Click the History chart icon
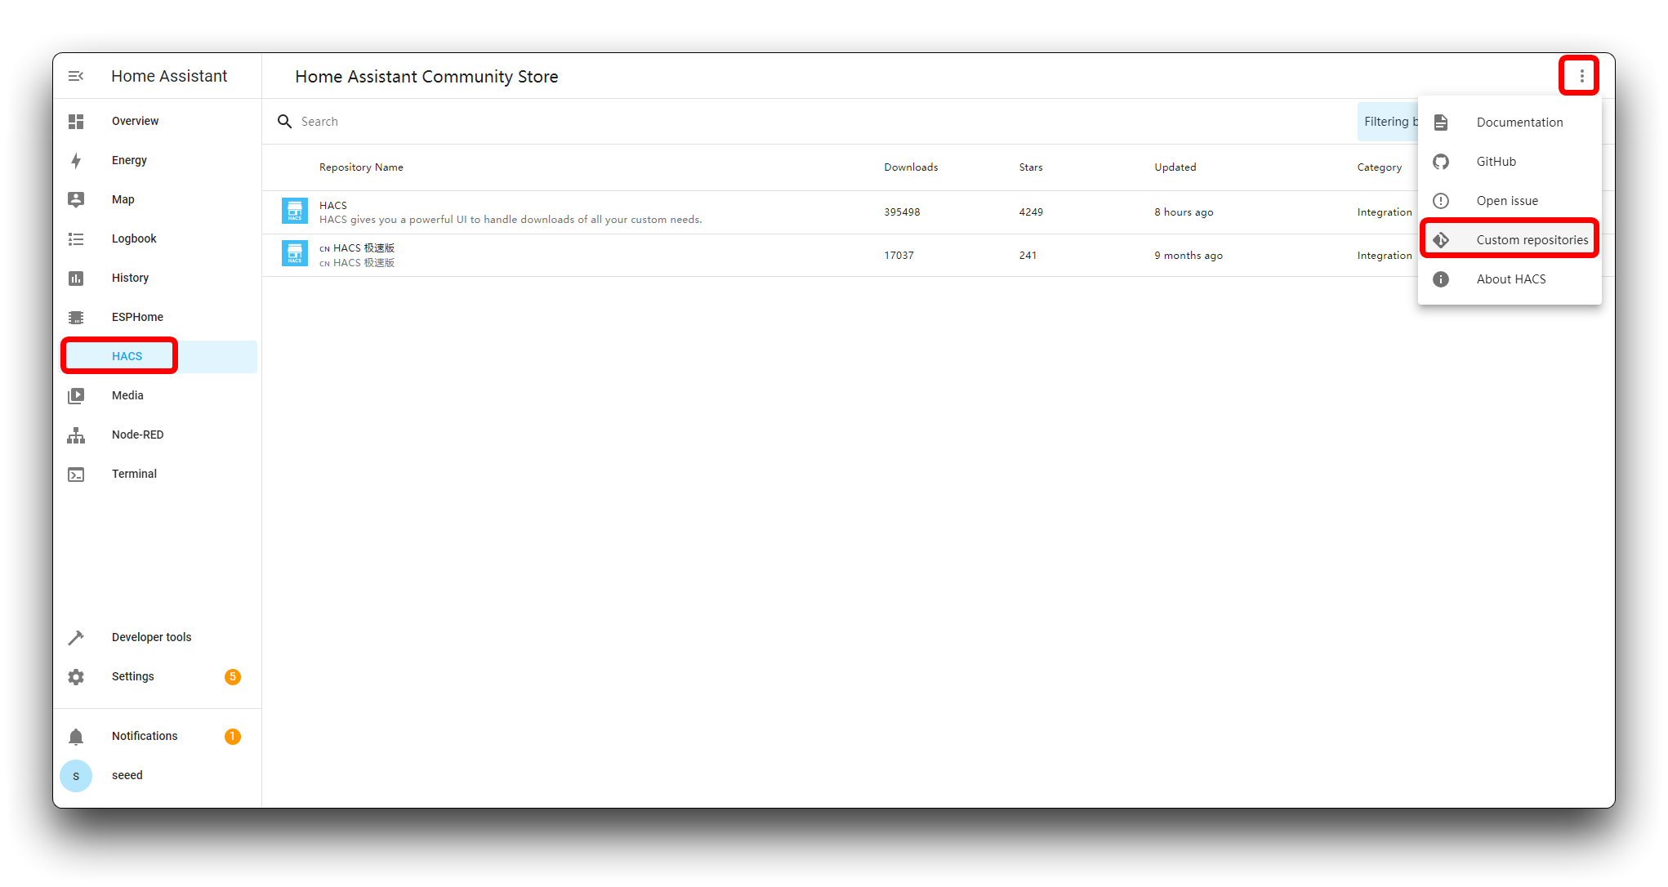Viewport: 1668px width, 887px height. click(x=76, y=278)
